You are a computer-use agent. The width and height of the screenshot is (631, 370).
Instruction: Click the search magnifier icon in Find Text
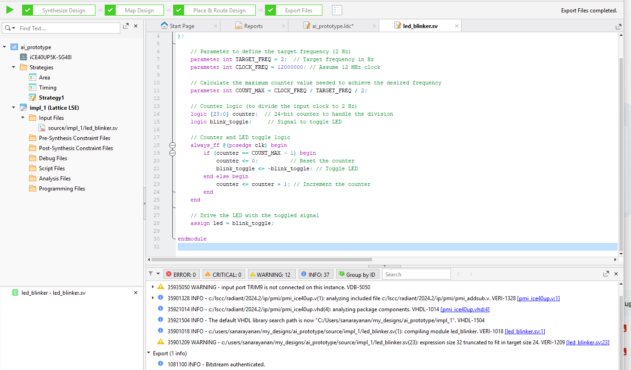(x=7, y=28)
